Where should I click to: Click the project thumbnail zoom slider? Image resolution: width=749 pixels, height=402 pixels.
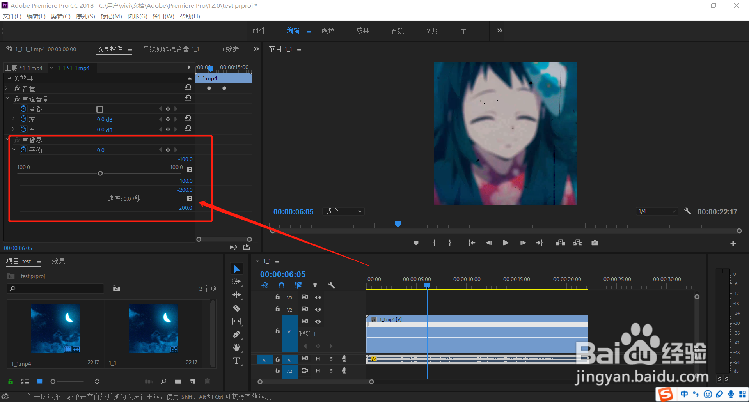(53, 381)
